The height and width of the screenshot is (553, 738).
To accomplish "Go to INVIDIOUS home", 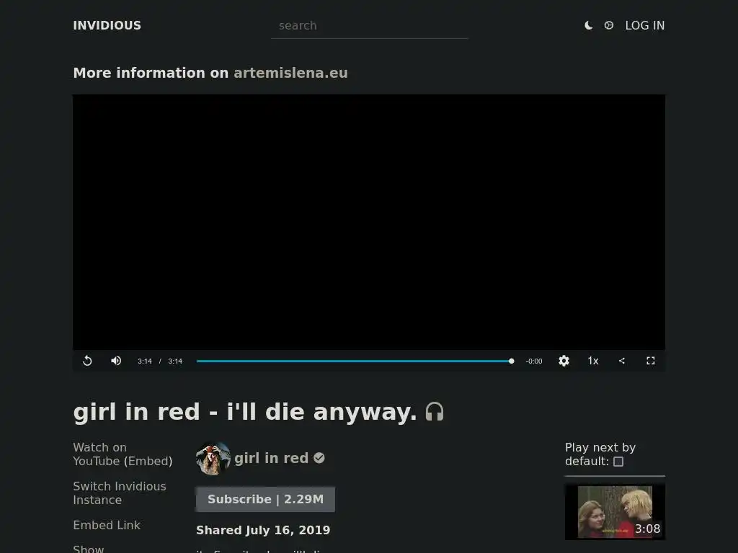I will [x=107, y=25].
